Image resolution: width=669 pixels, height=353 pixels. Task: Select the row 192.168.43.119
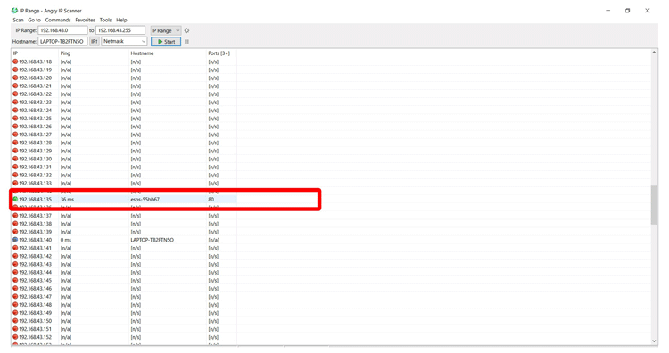tap(124, 70)
